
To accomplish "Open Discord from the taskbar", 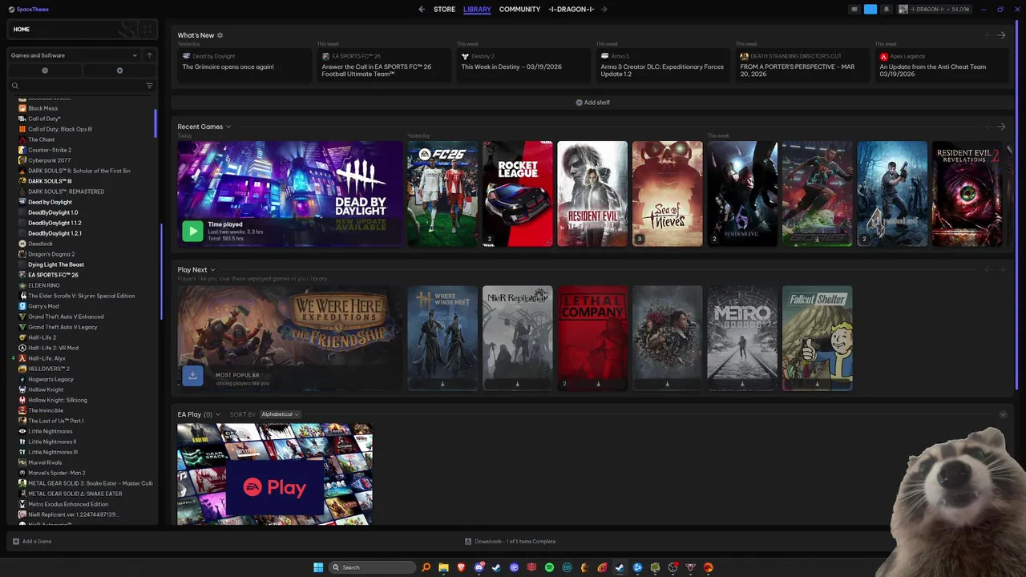I will point(479,567).
